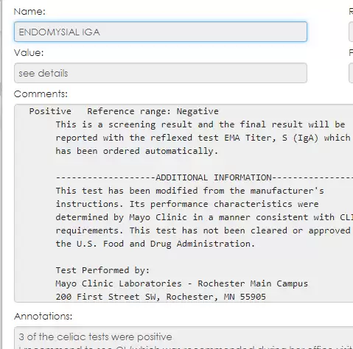This screenshot has height=349, width=353.
Task: Click the Comments: label
Action: [x=41, y=94]
